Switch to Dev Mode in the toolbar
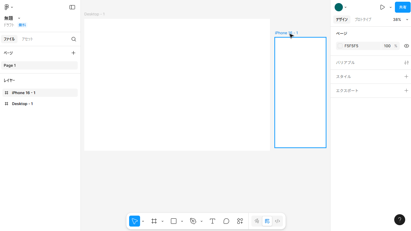This screenshot has width=411, height=231. coord(277,221)
